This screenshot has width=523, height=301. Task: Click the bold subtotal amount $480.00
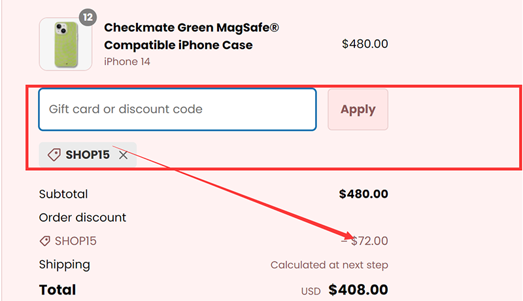tap(363, 194)
